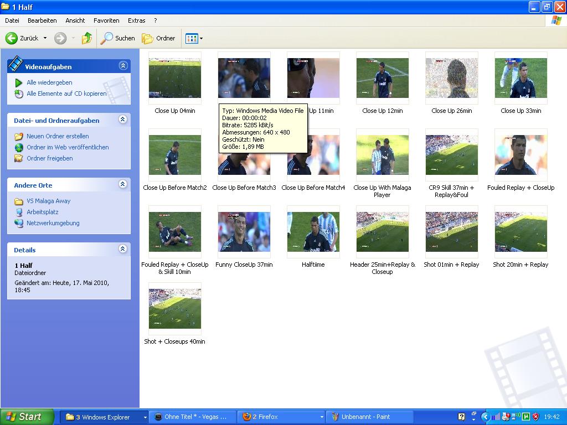
Task: Select Fouled Replay + CloseUp thumbnail
Action: point(520,155)
